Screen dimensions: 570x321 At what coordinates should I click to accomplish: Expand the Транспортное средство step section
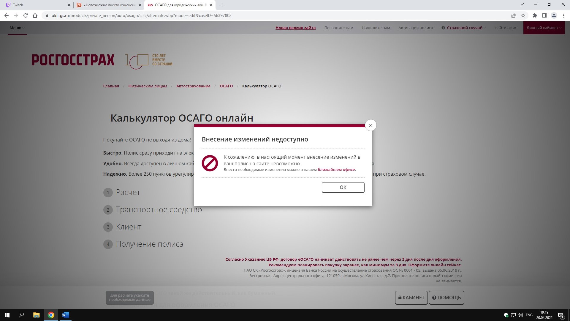(x=159, y=209)
